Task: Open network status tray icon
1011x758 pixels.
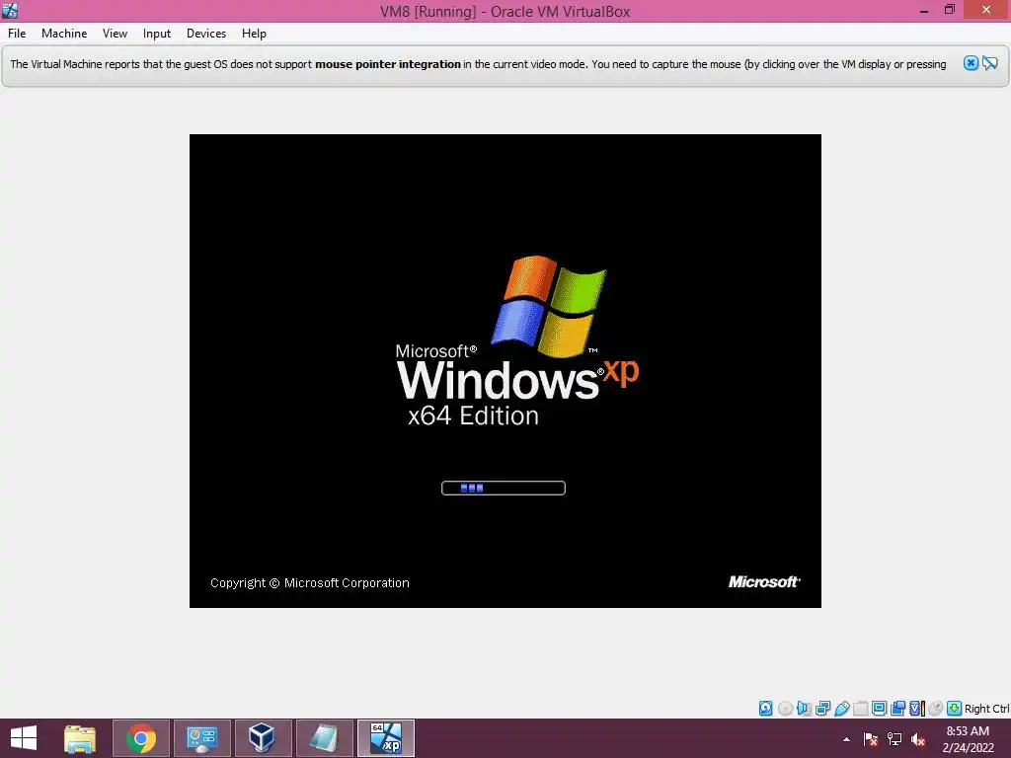Action: tap(894, 739)
